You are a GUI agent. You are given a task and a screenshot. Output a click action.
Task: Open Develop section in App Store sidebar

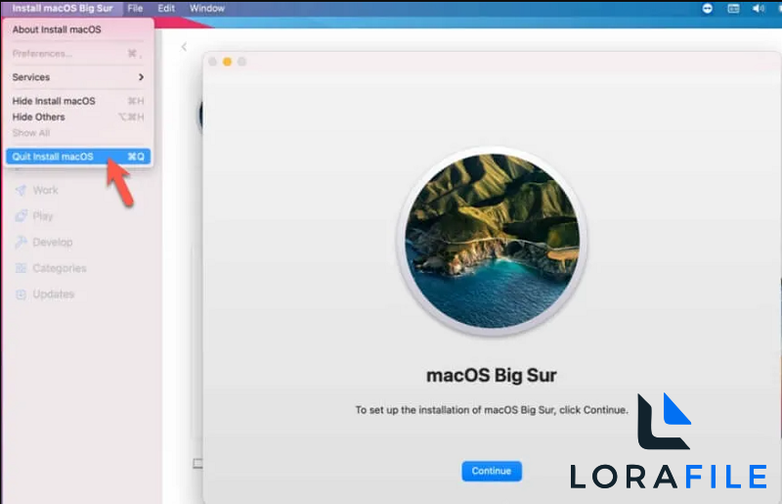click(x=44, y=243)
